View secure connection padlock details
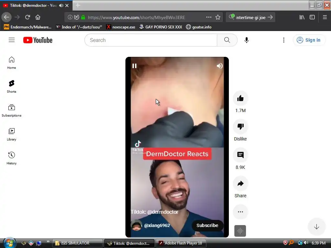Screen dimensions: 331x248 [x=83, y=17]
